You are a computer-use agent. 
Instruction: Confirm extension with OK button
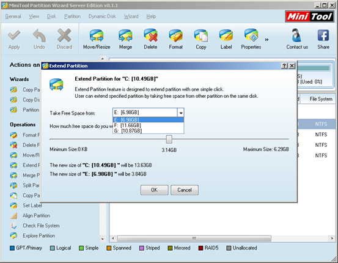155,190
